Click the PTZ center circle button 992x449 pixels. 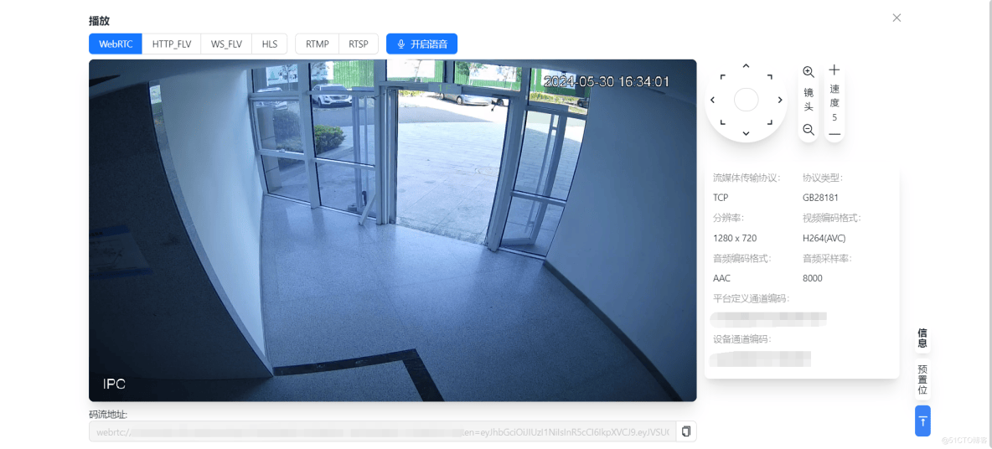pos(746,100)
